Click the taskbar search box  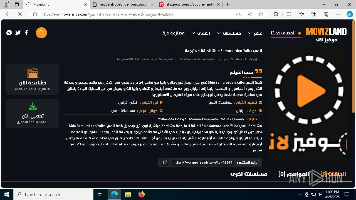click(x=53, y=194)
